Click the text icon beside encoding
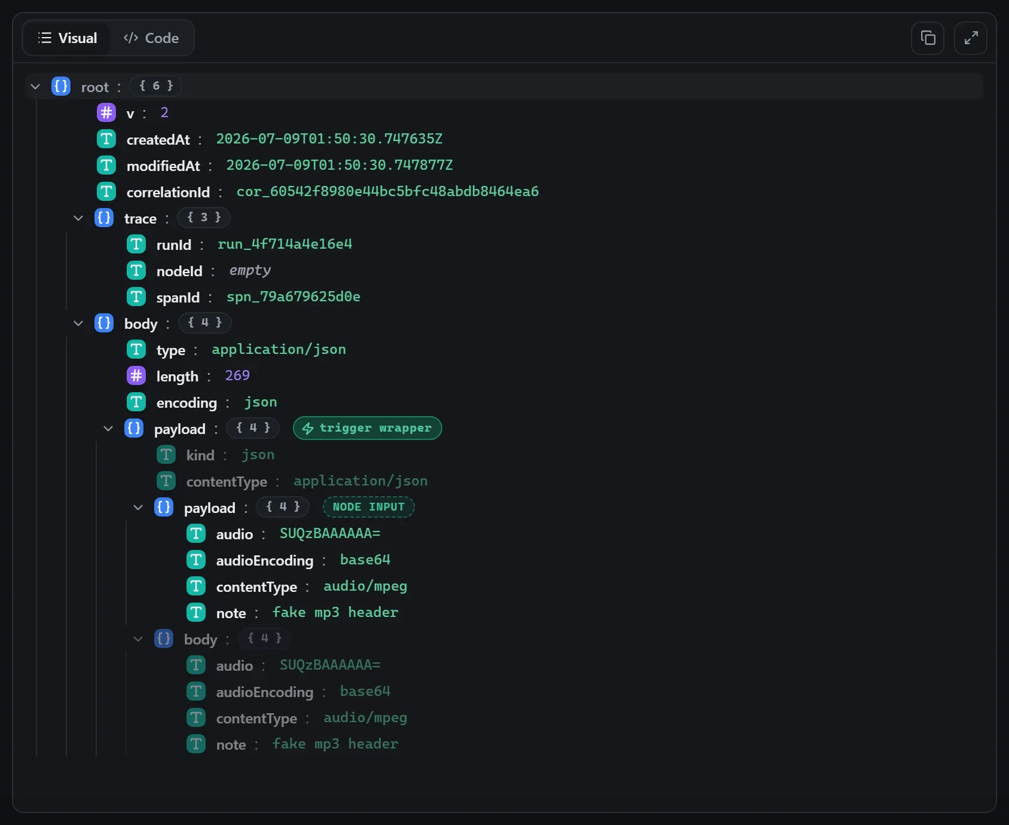 tap(136, 402)
